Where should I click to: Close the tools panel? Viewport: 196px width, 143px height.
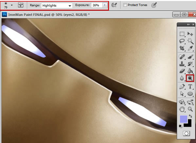coord(193,24)
